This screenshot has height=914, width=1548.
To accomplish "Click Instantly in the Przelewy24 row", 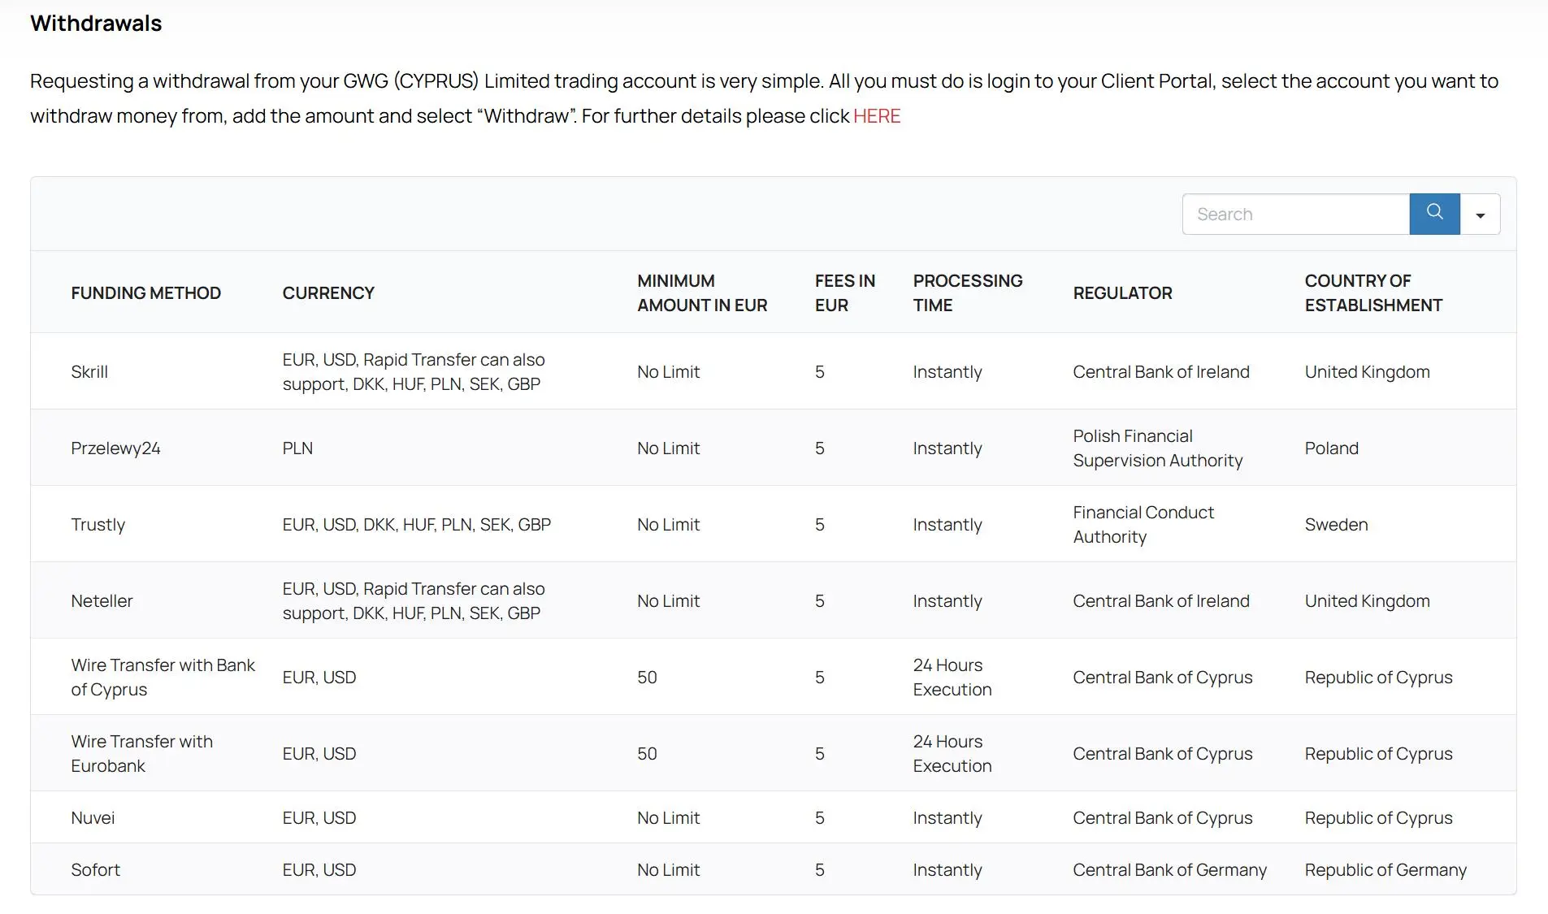I will (x=947, y=448).
